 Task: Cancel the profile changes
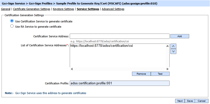(201, 101)
